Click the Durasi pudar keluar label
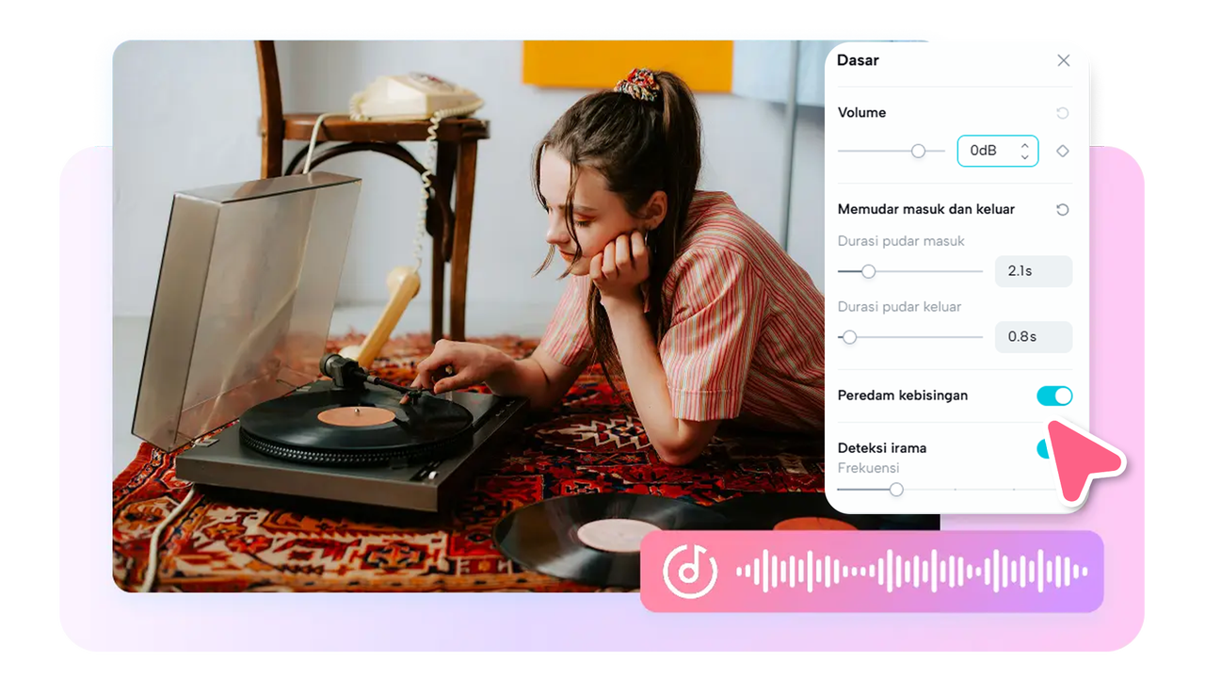Image resolution: width=1205 pixels, height=678 pixels. click(899, 306)
